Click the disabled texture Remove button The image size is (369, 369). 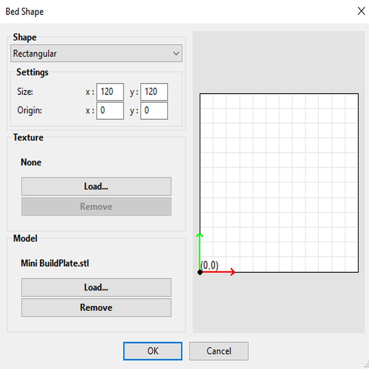[96, 206]
